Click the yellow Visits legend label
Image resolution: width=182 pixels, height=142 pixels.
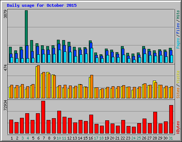pyautogui.click(x=178, y=77)
